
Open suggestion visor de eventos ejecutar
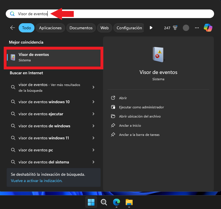(54, 114)
